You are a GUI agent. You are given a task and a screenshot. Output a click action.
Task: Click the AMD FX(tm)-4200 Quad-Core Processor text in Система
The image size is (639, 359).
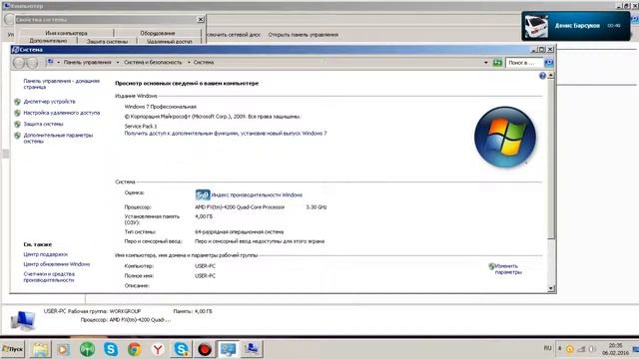[240, 207]
